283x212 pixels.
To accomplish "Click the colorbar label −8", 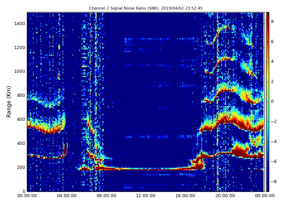I will click(x=274, y=182).
